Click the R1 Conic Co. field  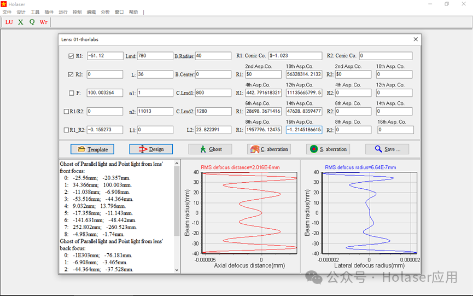(x=295, y=56)
